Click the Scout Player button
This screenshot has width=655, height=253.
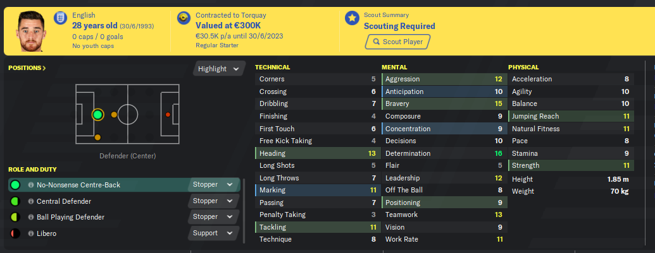397,42
